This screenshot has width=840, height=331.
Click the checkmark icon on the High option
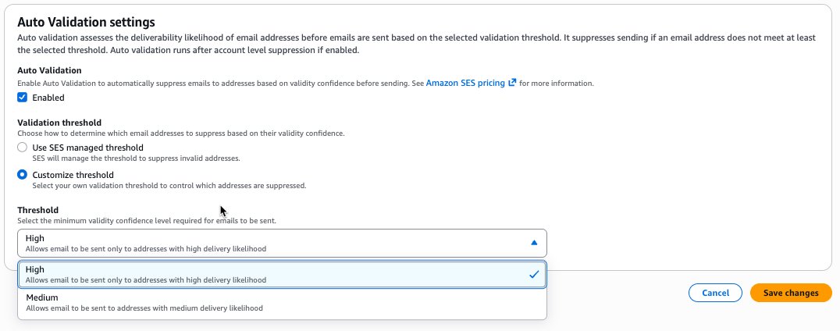click(534, 274)
